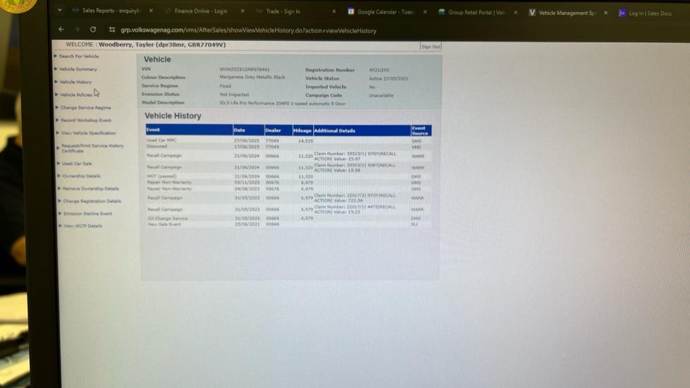Open Change Registration Details link
This screenshot has width=690, height=388.
92,201
